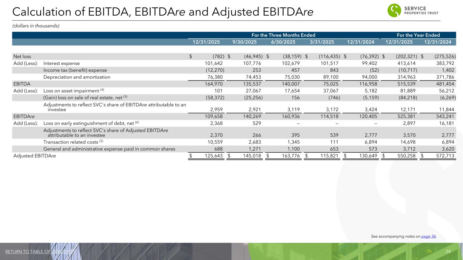Image resolution: width=463 pixels, height=260 pixels.
Task: Select depreciation value 76,380
Action: (x=215, y=77)
